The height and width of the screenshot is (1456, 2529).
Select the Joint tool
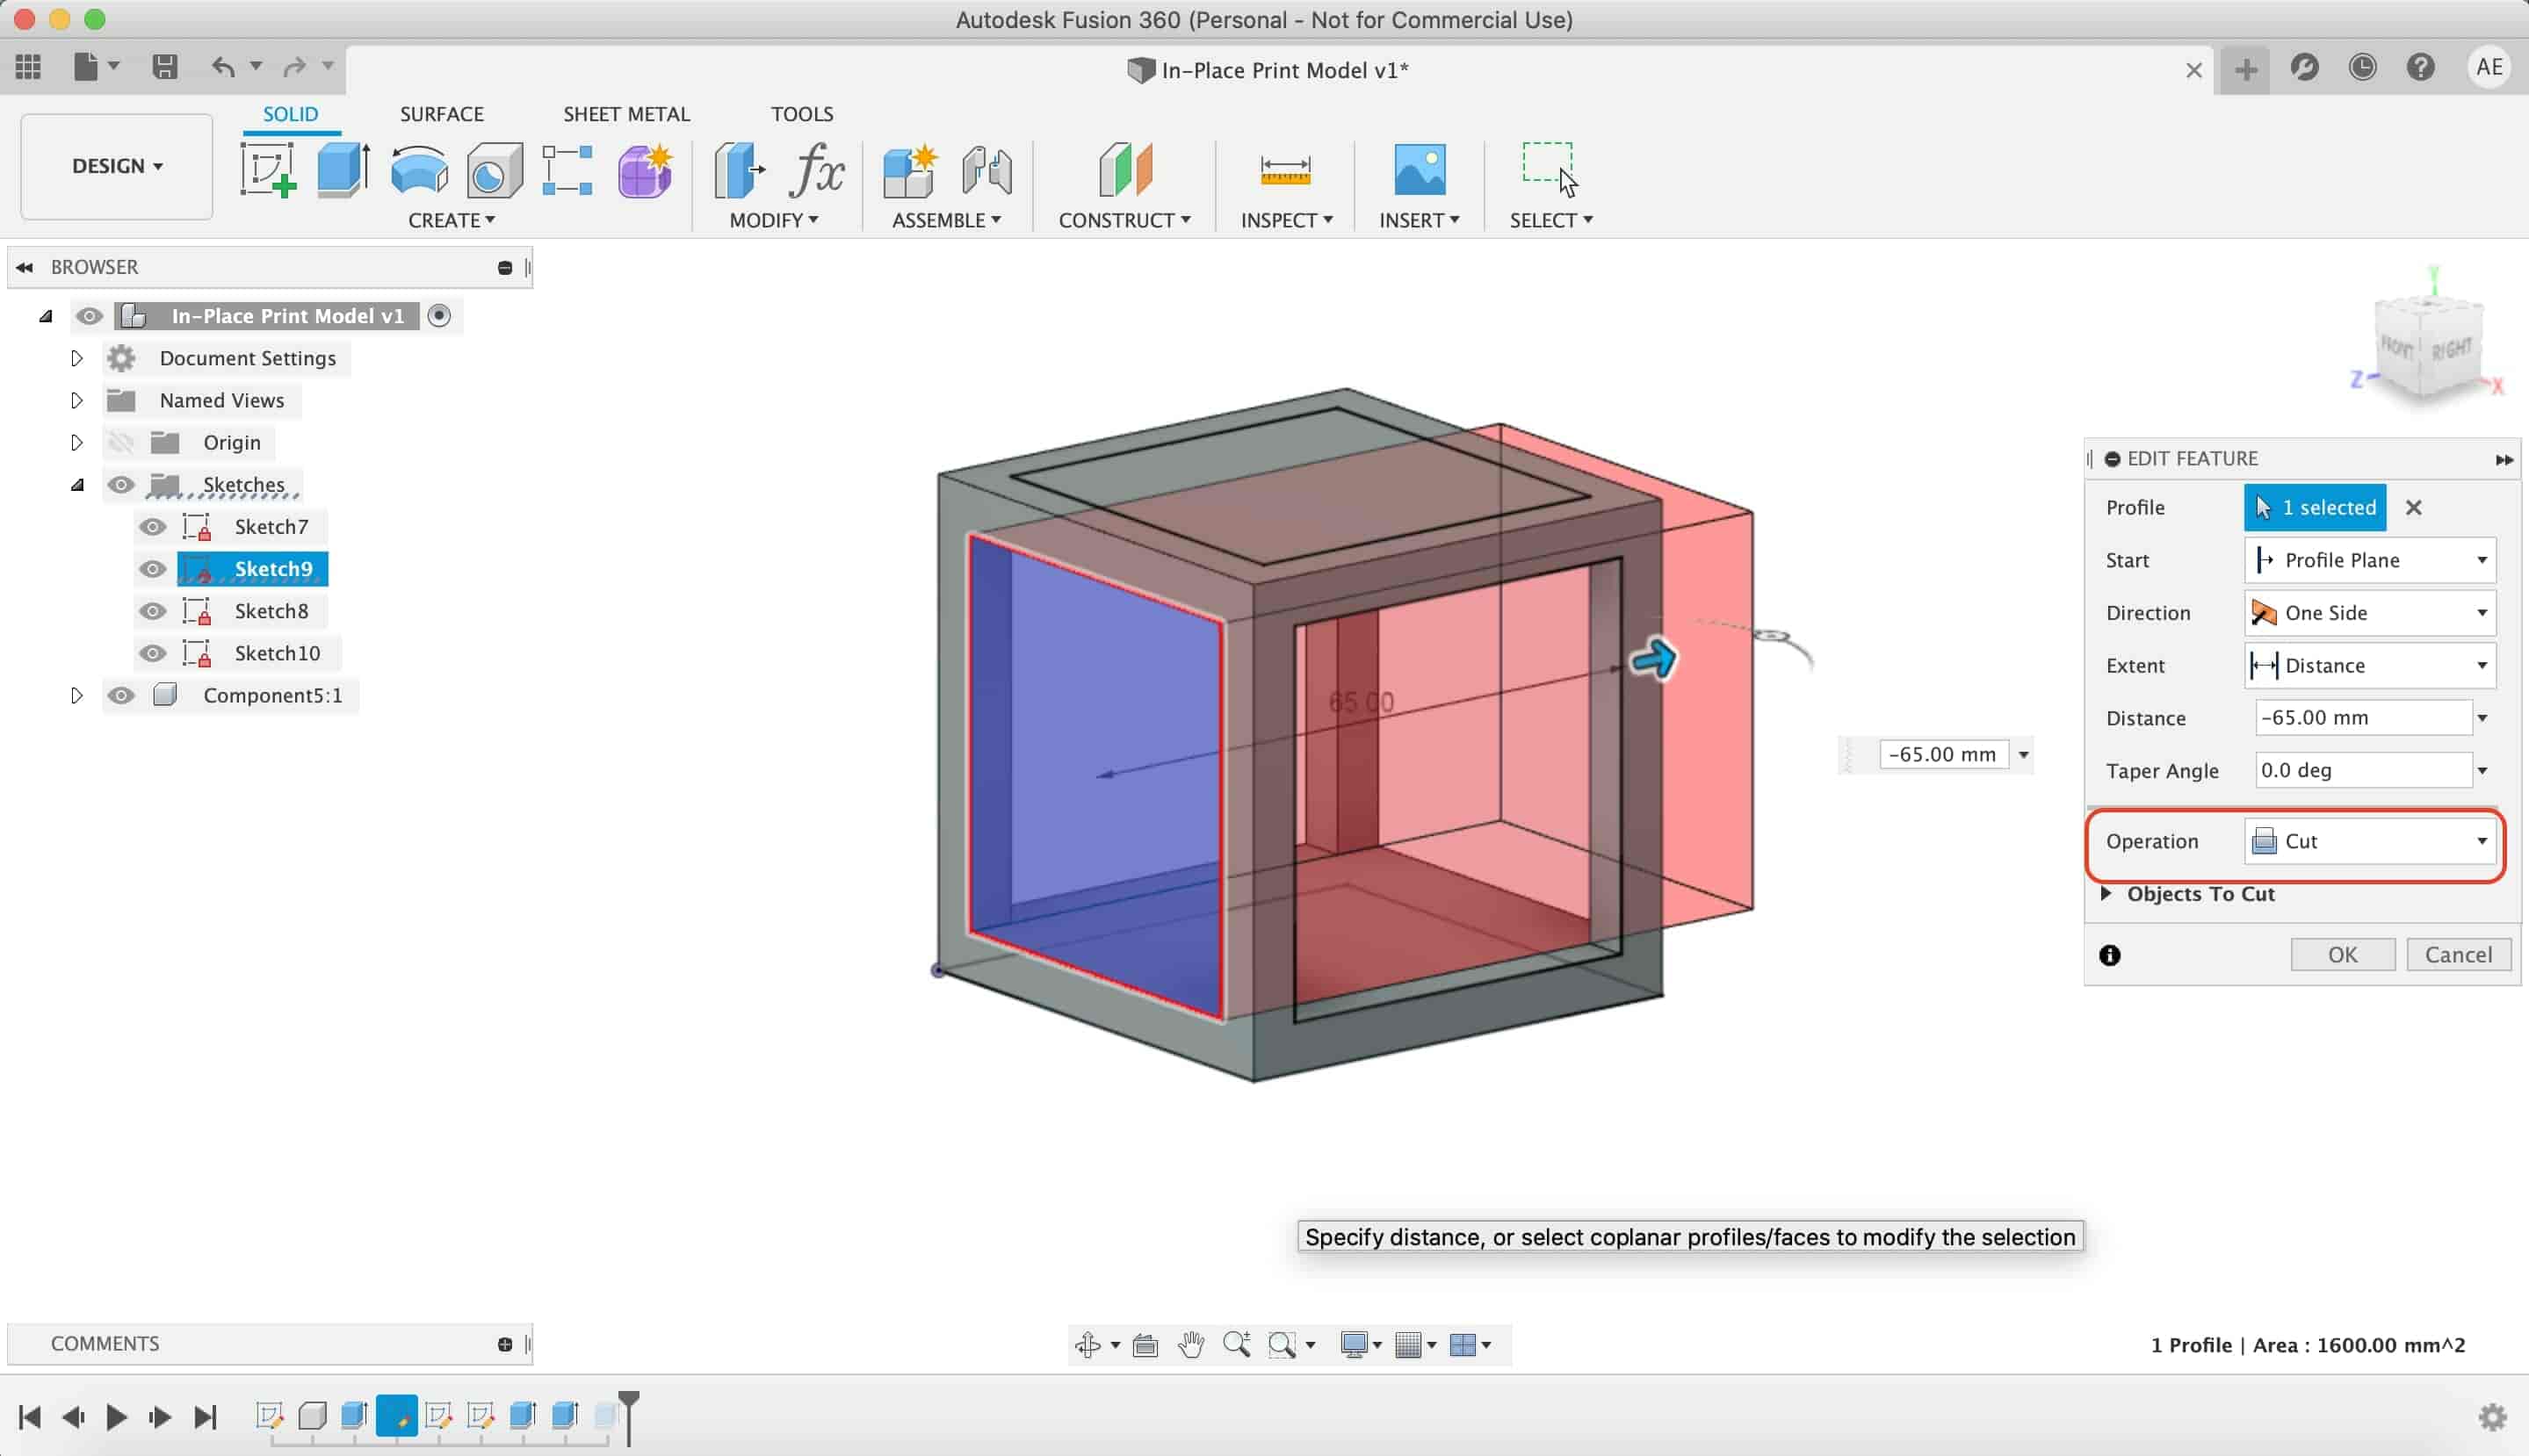[x=987, y=170]
